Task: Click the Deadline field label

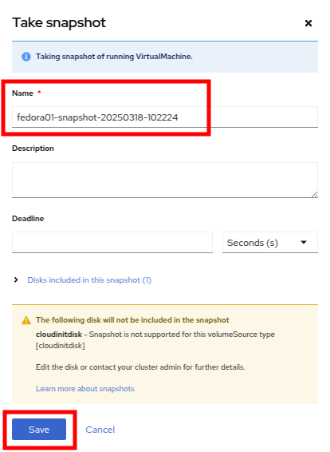Action: click(28, 219)
